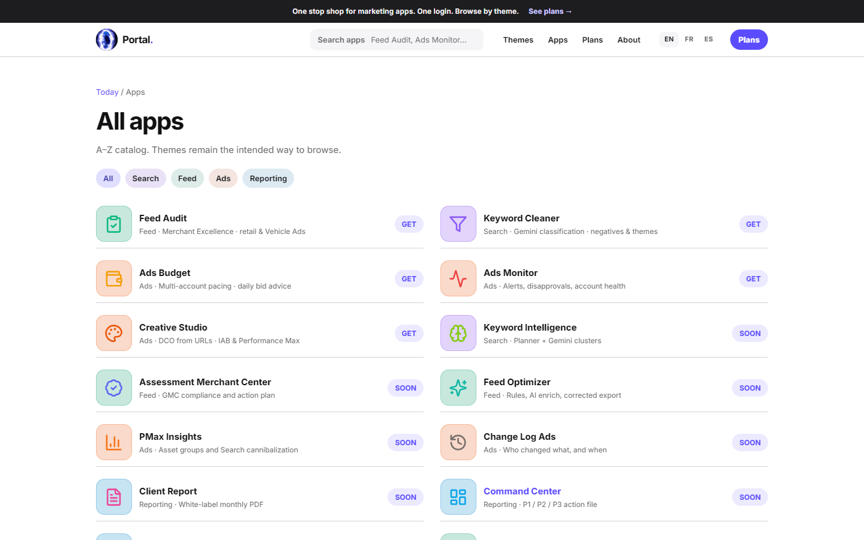The width and height of the screenshot is (864, 540).
Task: Click the purple Plans button
Action: [x=749, y=40]
